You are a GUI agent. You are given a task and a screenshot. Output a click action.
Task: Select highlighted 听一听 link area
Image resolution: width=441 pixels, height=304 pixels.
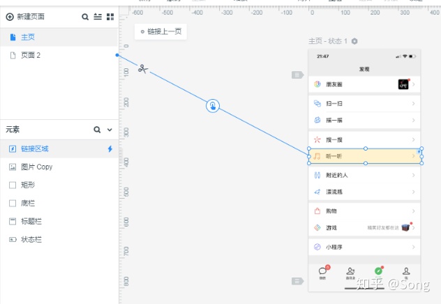coord(366,156)
